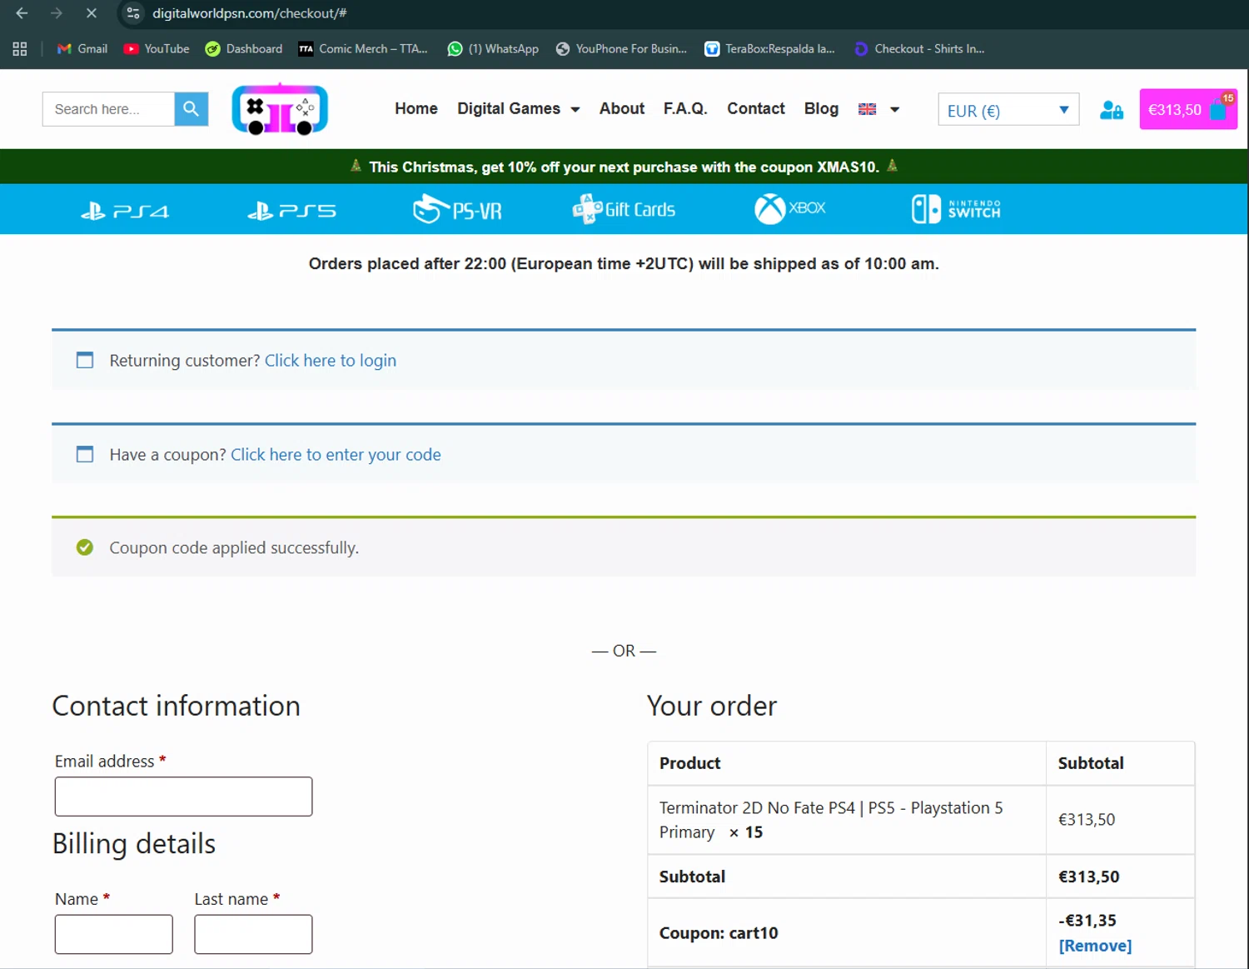Click the Gift Cards category icon
1249x969 pixels.
624,209
